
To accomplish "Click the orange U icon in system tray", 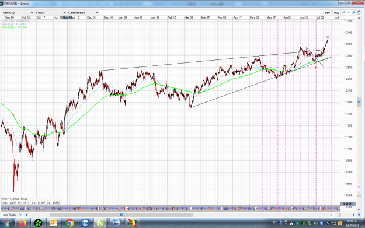I will [x=340, y=223].
